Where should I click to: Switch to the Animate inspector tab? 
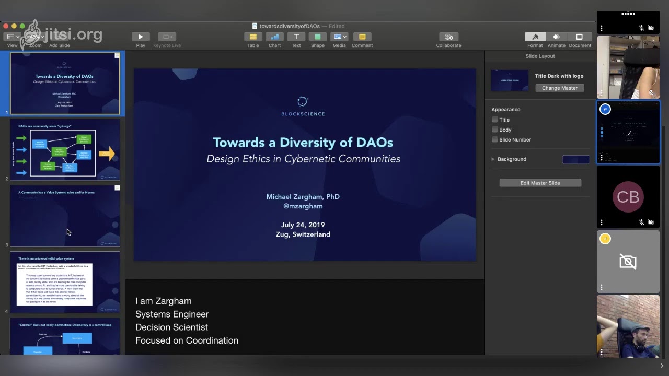[556, 37]
